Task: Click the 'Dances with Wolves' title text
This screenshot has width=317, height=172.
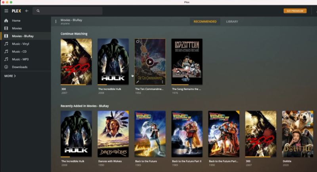Action: click(x=110, y=161)
